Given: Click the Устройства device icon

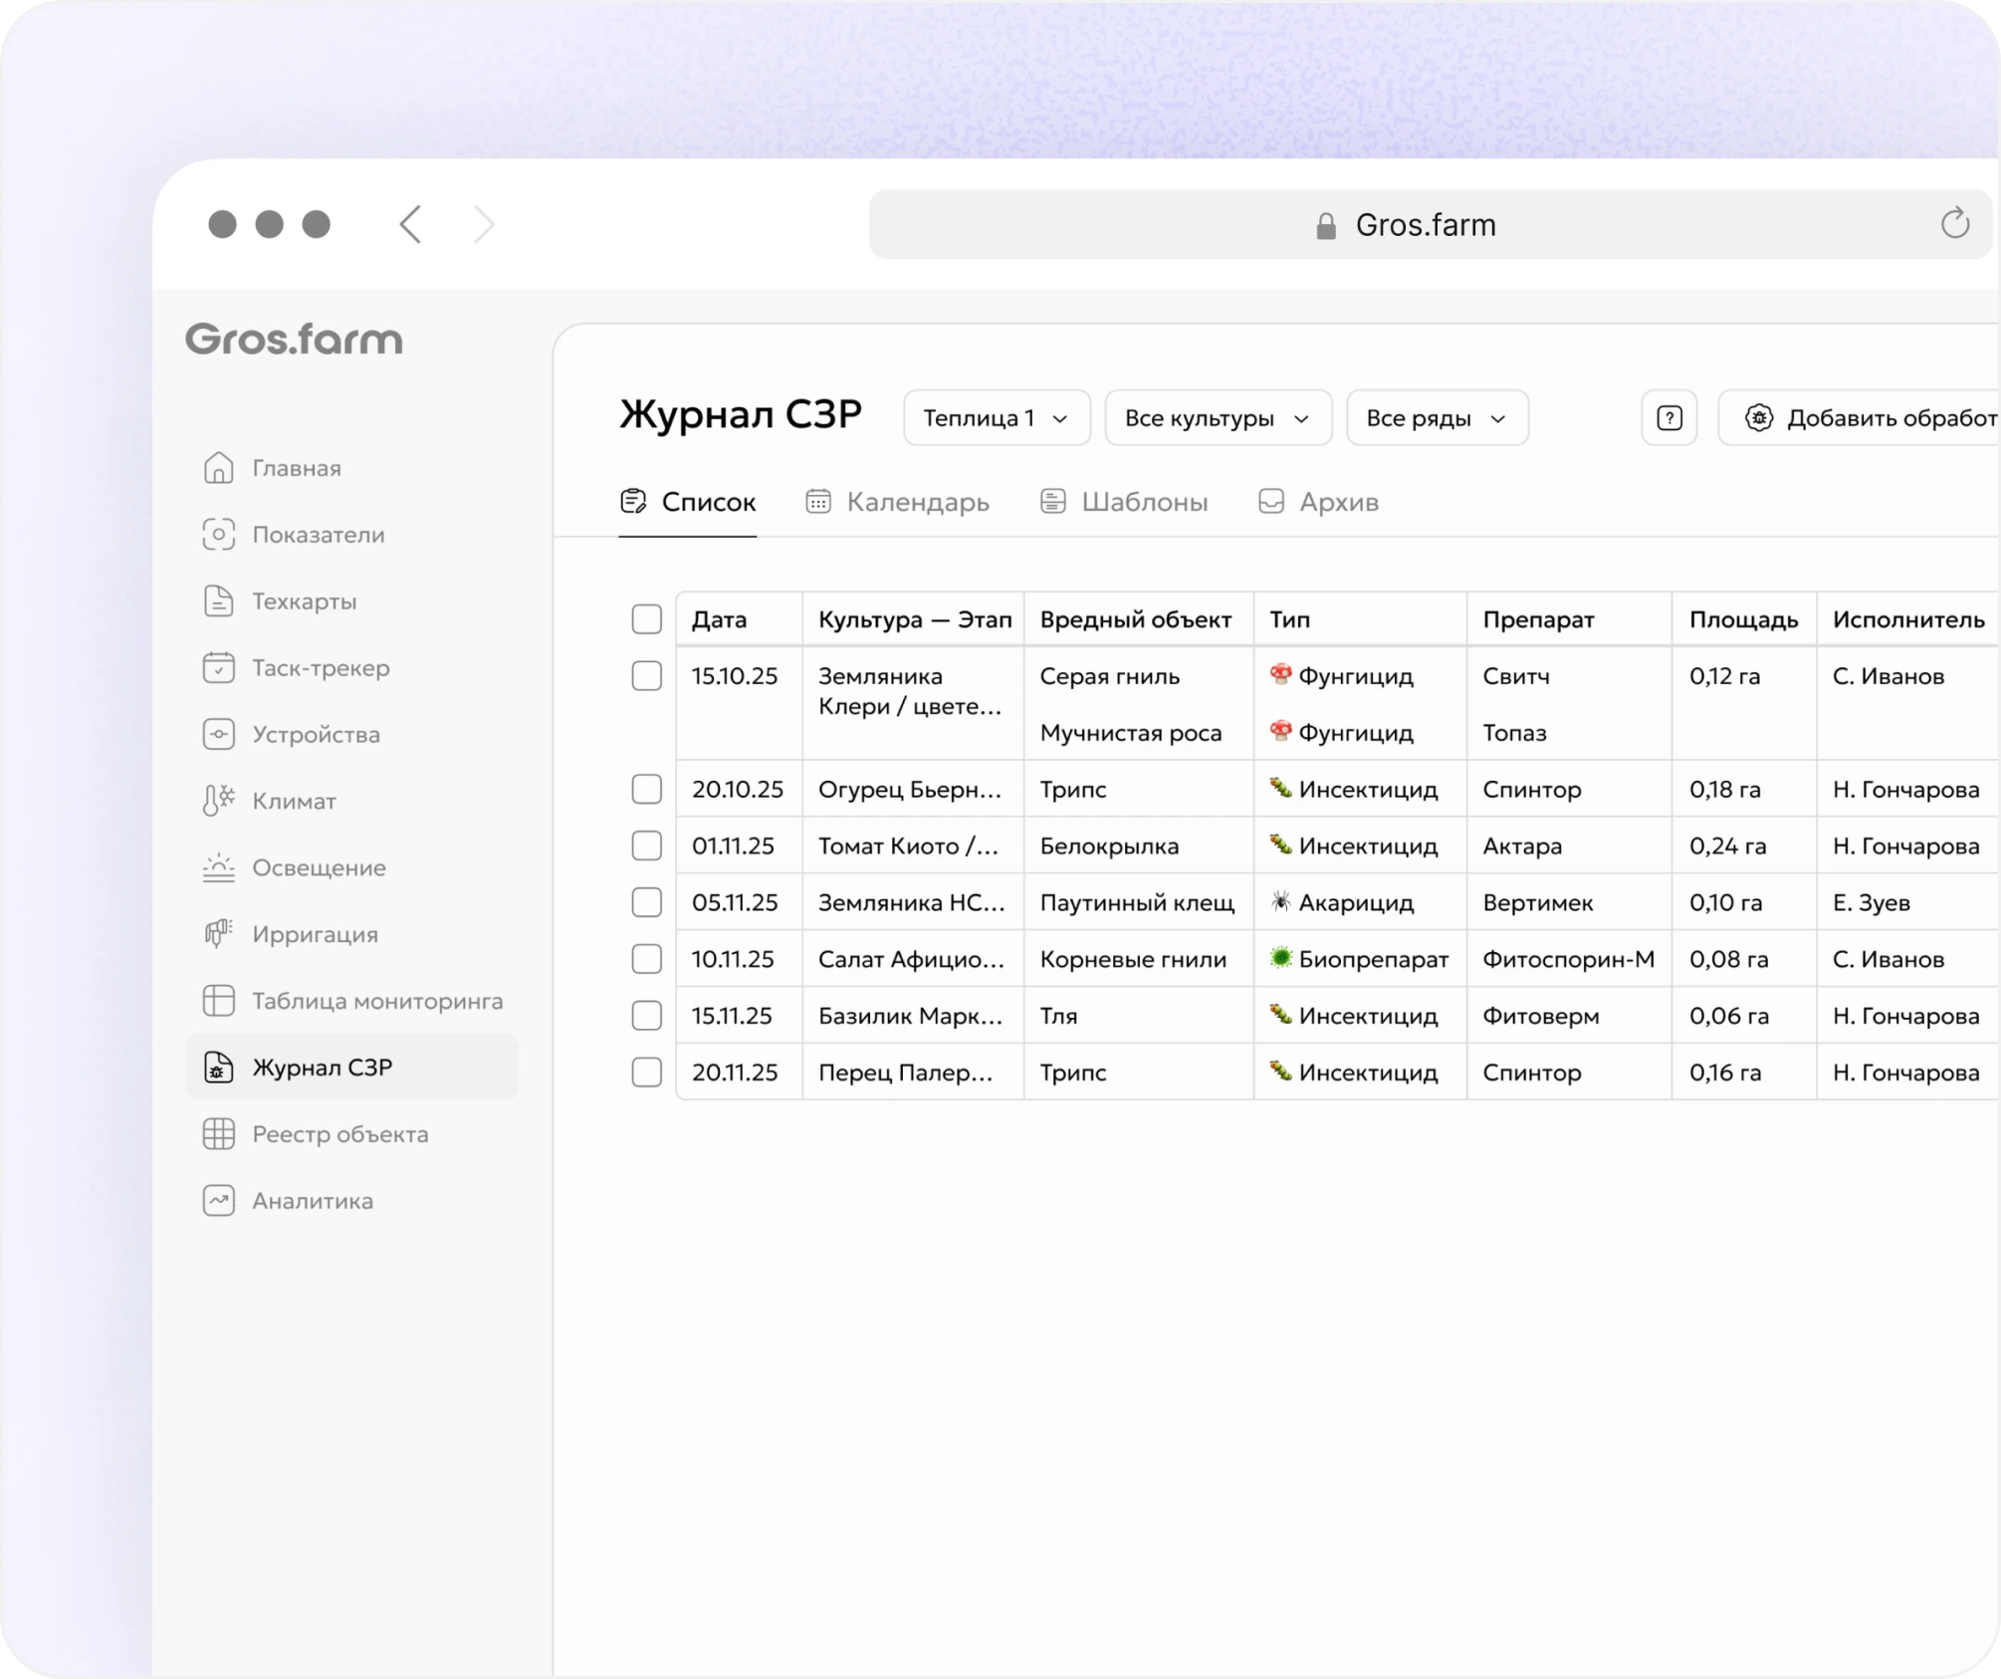Looking at the screenshot, I should [x=218, y=735].
